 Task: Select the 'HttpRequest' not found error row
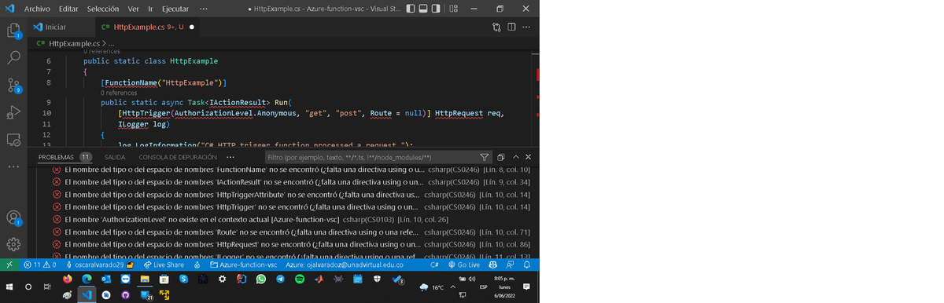point(283,244)
